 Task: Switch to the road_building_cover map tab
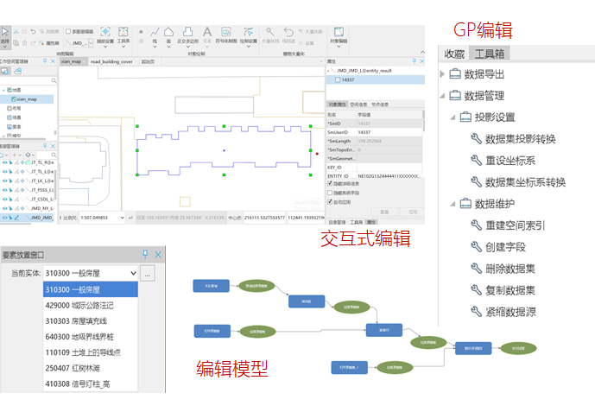[111, 62]
